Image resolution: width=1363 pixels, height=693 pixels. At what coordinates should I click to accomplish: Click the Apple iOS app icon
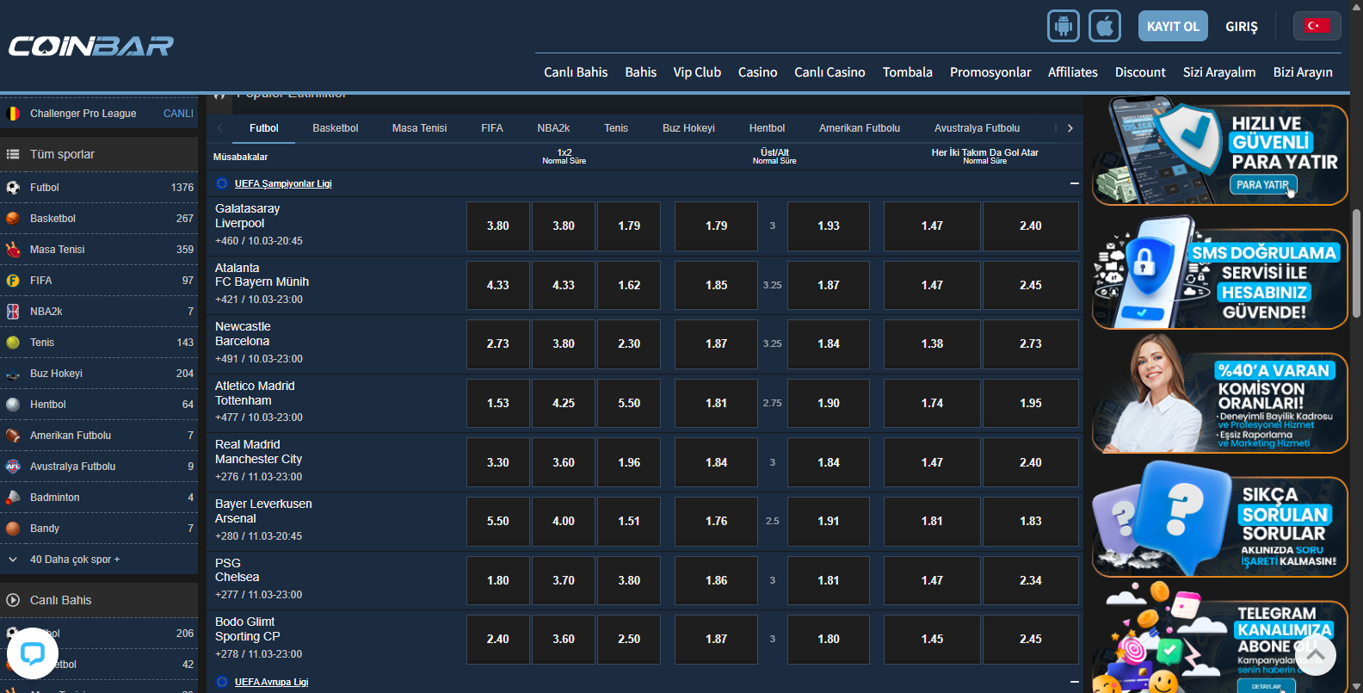pyautogui.click(x=1105, y=26)
